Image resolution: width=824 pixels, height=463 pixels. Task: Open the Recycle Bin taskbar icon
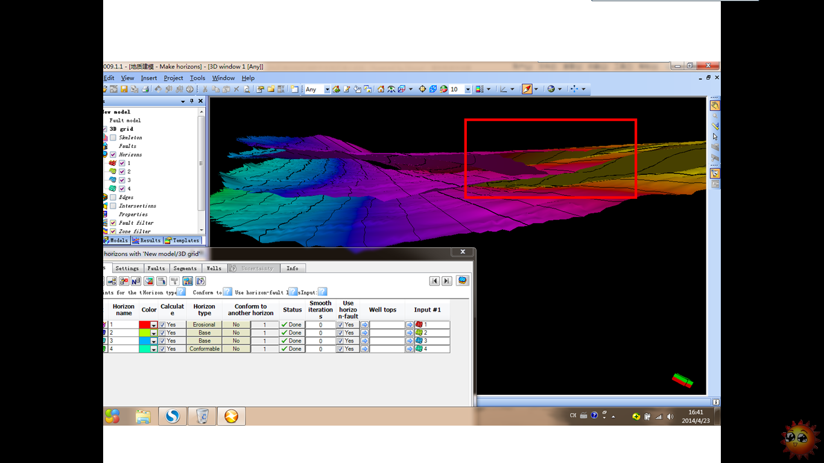202,416
